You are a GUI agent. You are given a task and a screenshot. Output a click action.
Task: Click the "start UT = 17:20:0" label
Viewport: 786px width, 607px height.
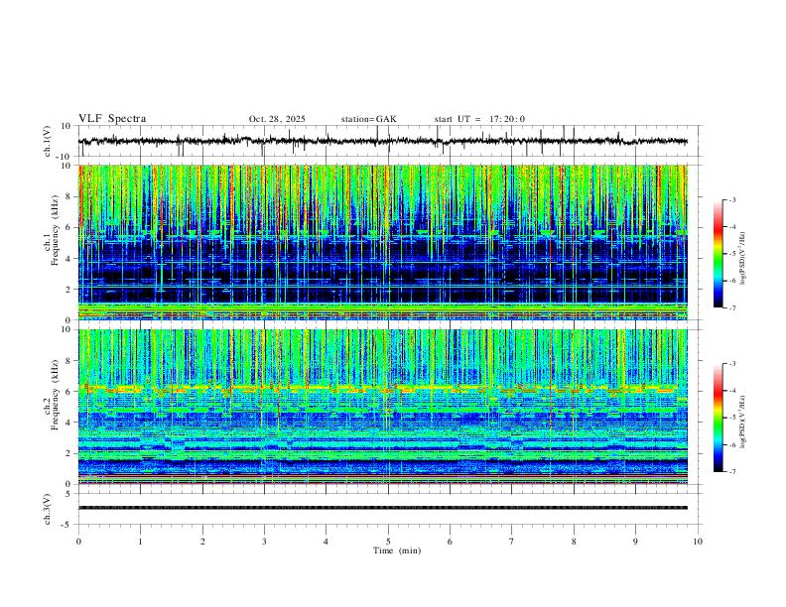pyautogui.click(x=479, y=119)
